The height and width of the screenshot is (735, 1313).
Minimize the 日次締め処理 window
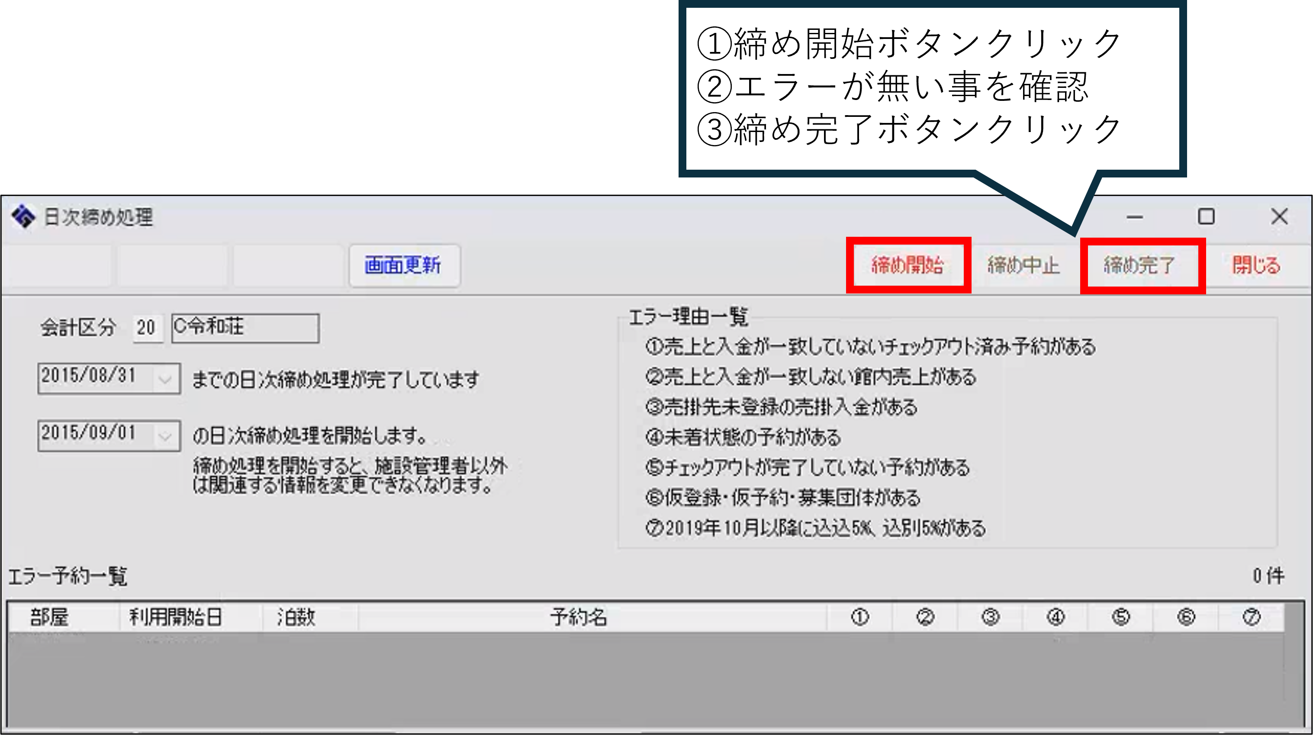[x=1134, y=217]
